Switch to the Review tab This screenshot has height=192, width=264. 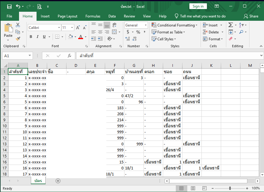coord(129,16)
